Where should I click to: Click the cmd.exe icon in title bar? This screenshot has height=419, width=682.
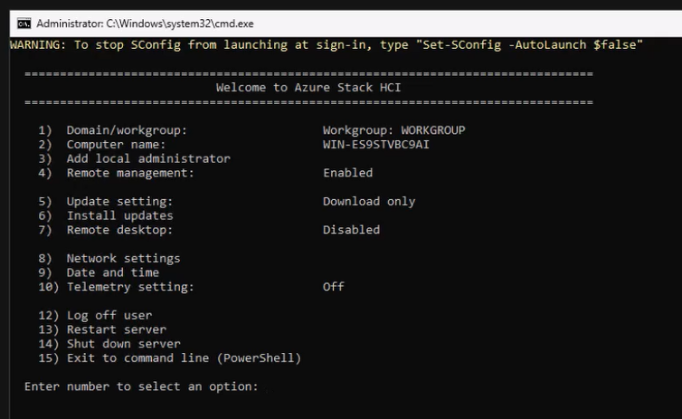pyautogui.click(x=24, y=24)
